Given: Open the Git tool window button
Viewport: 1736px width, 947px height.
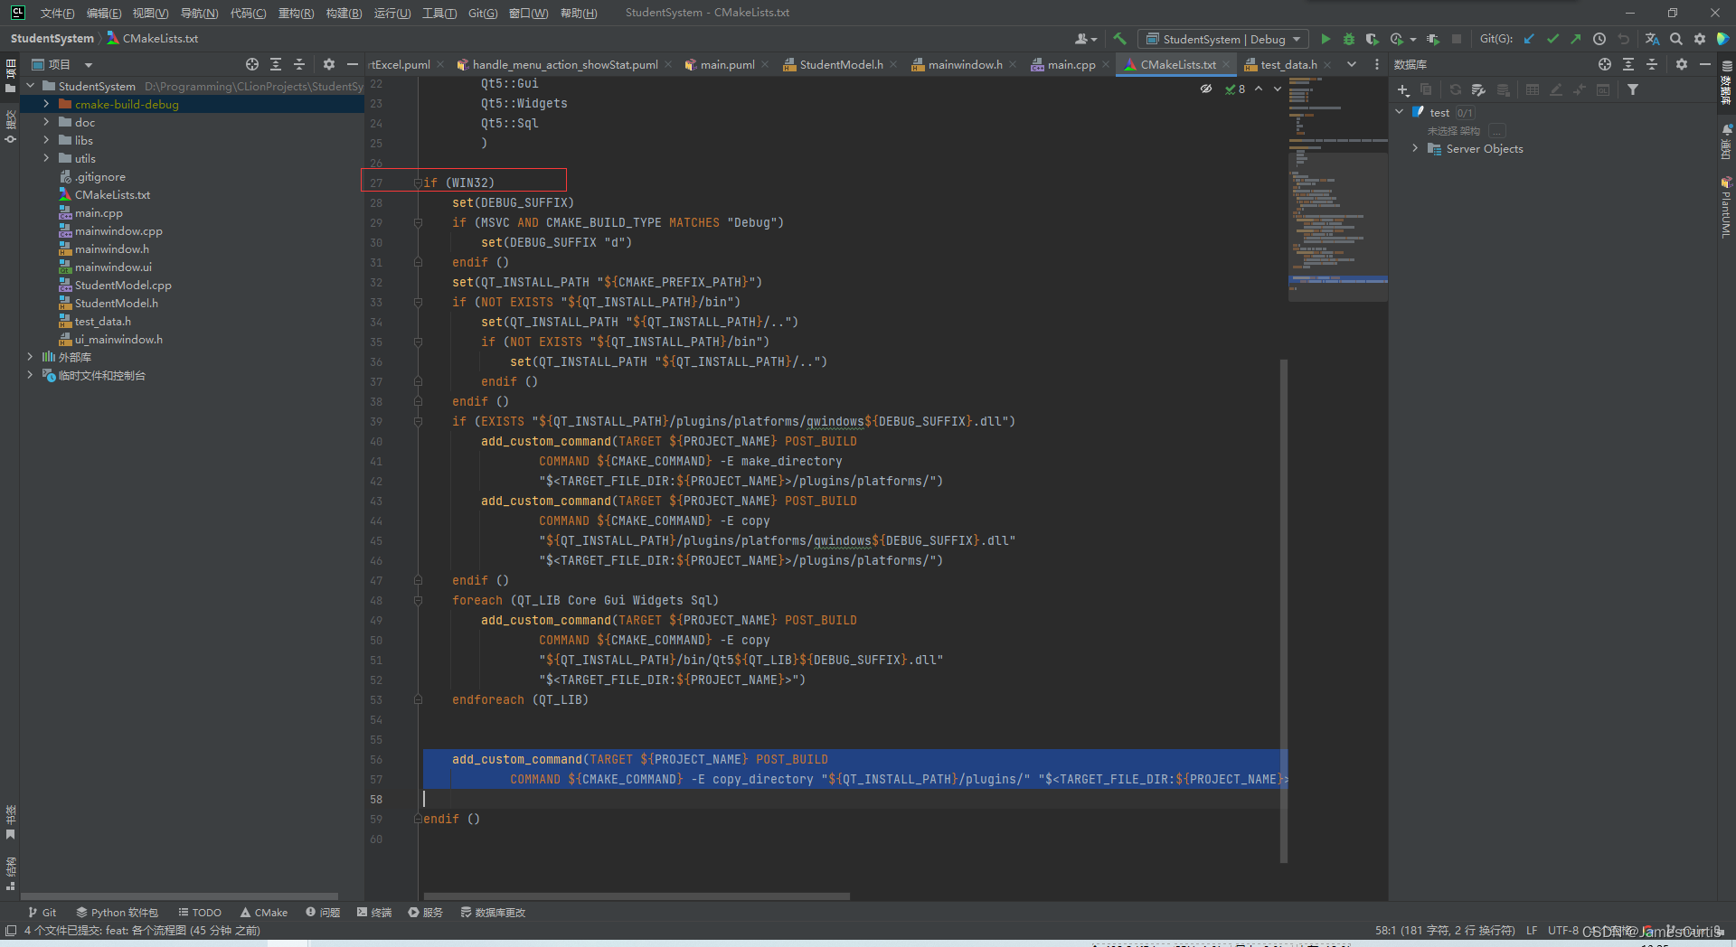Looking at the screenshot, I should point(42,913).
